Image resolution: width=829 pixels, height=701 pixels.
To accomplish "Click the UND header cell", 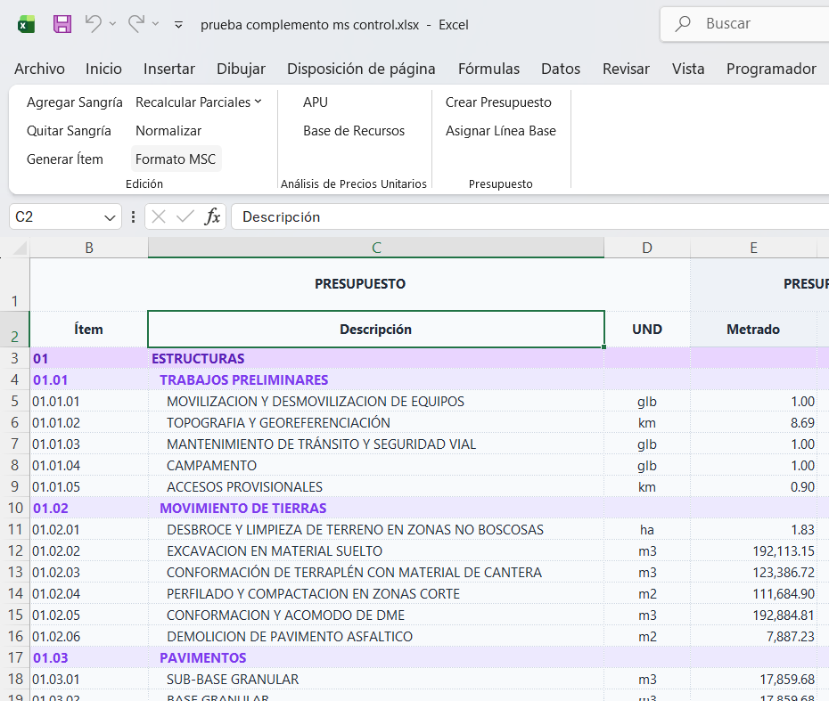I will pos(647,329).
